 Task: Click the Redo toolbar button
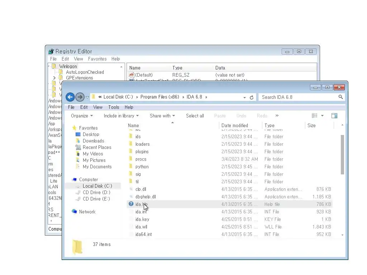click(262, 116)
